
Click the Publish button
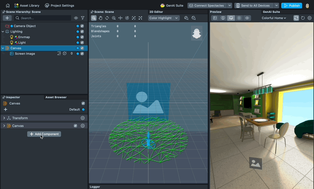pos(292,5)
